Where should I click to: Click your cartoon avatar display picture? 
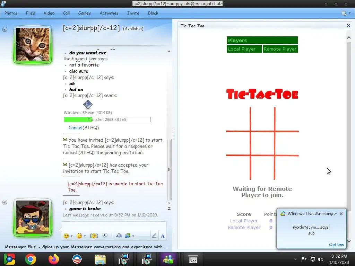click(33, 217)
